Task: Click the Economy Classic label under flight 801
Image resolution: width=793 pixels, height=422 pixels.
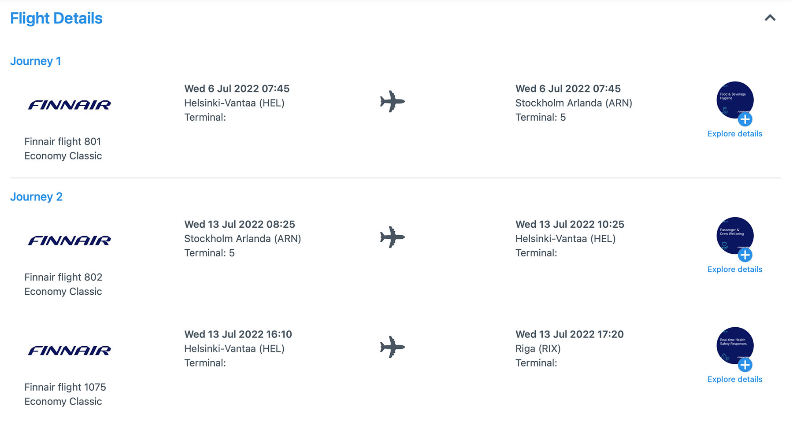Action: pos(63,155)
